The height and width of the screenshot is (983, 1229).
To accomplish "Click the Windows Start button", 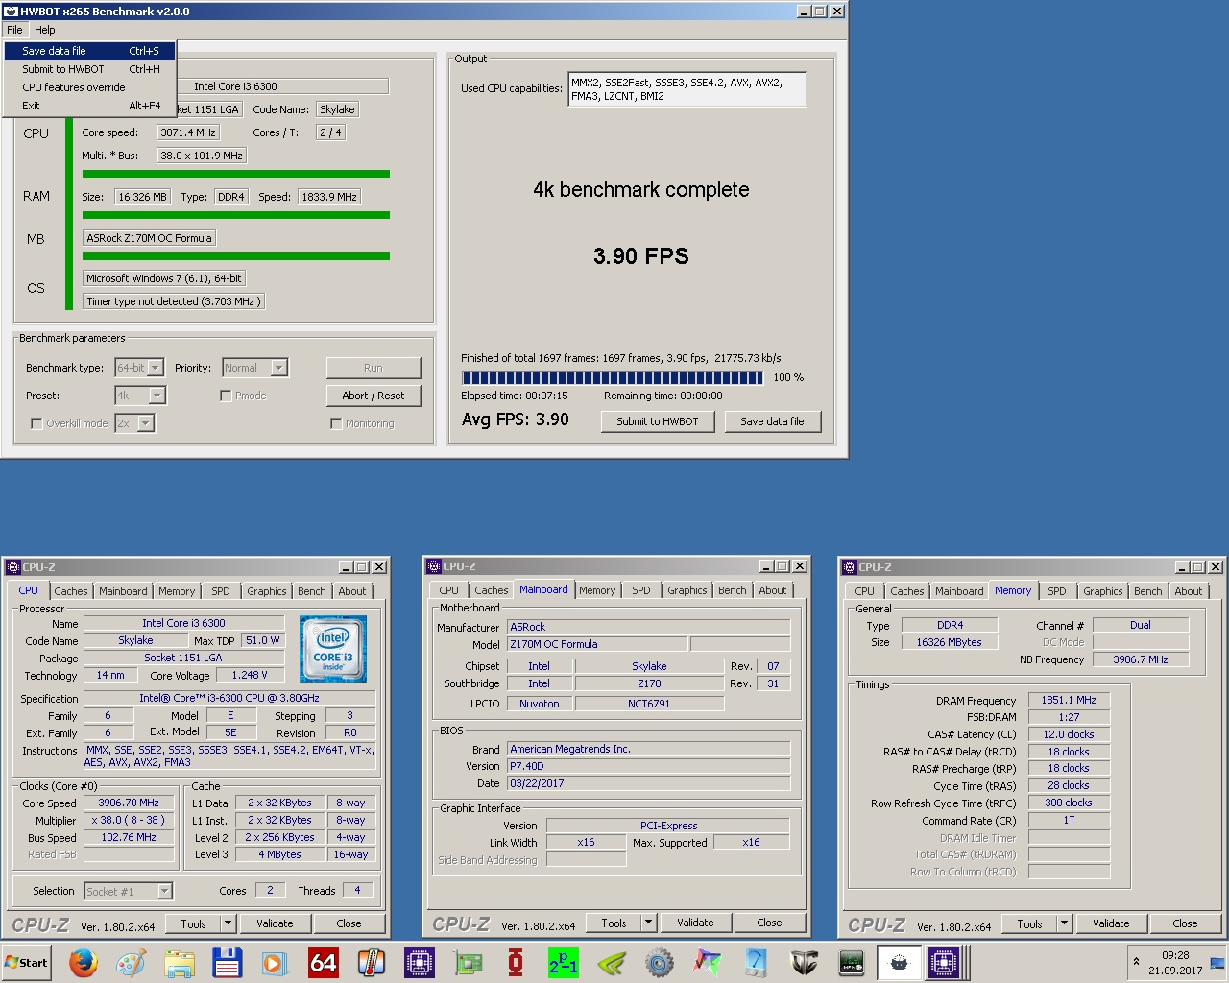I will (x=27, y=962).
